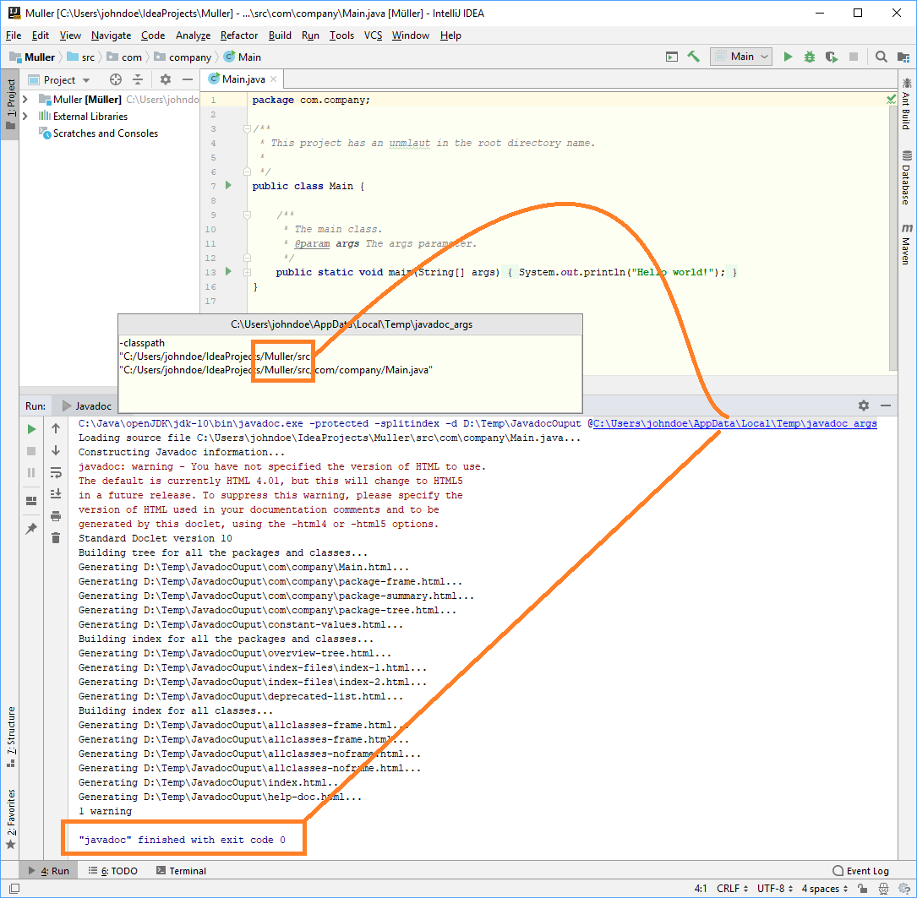Image resolution: width=917 pixels, height=898 pixels.
Task: Switch to the Terminal tab
Action: coord(180,870)
